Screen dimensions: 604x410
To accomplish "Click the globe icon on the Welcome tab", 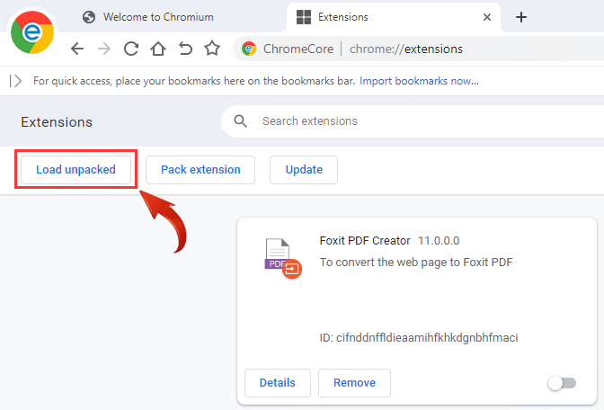I will [89, 17].
